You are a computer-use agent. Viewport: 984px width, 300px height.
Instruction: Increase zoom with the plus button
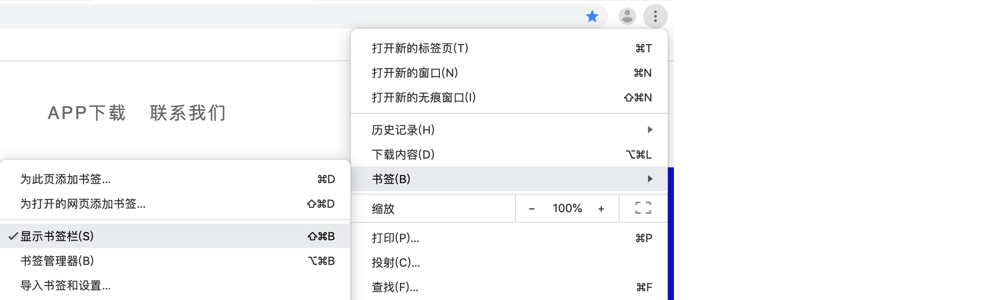coord(601,209)
